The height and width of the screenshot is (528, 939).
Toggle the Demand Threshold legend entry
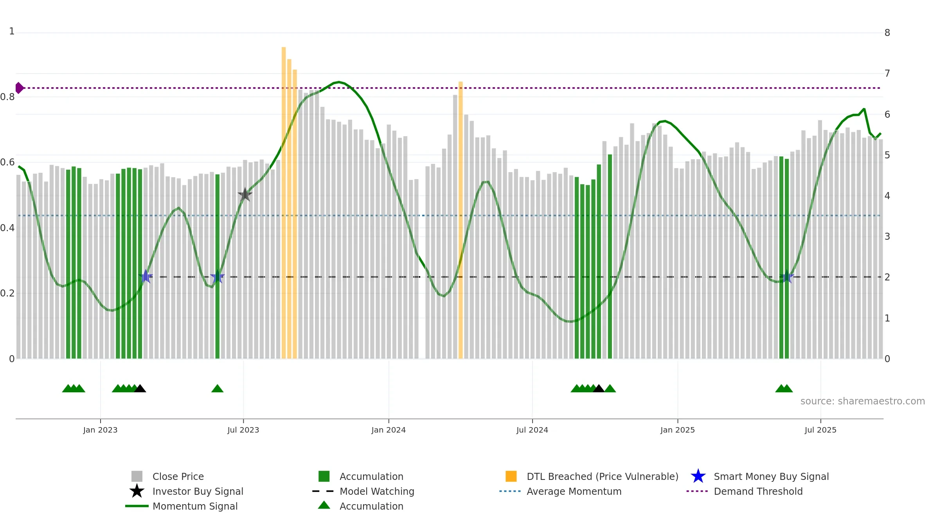tap(745, 491)
